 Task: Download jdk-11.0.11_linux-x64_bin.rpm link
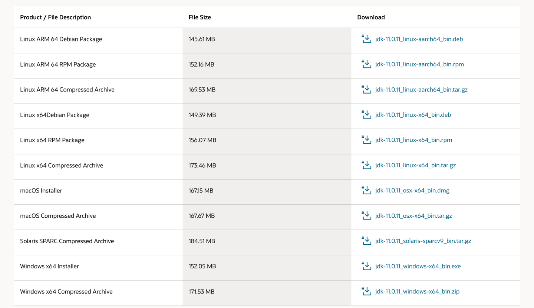pyautogui.click(x=413, y=140)
